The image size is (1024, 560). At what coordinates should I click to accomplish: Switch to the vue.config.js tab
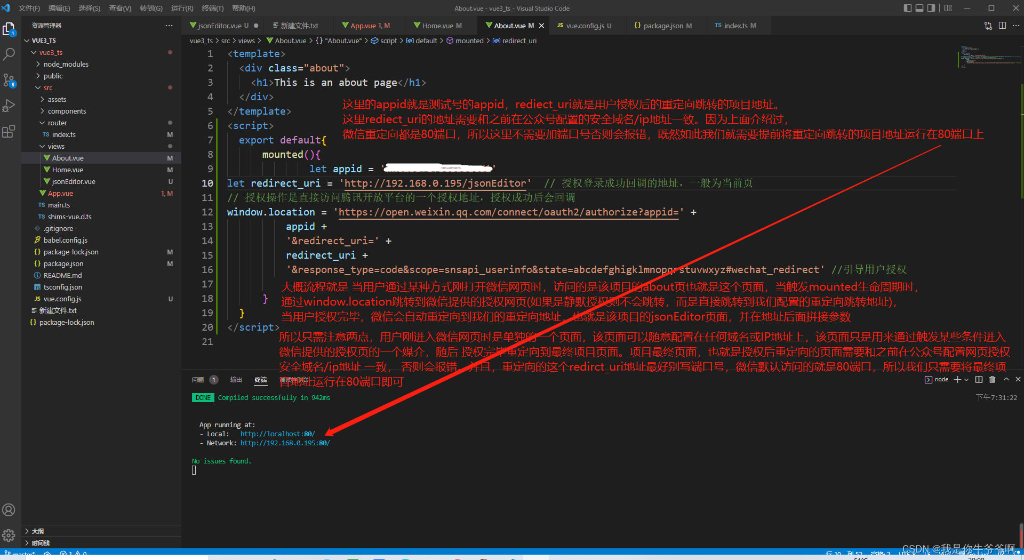(x=588, y=26)
